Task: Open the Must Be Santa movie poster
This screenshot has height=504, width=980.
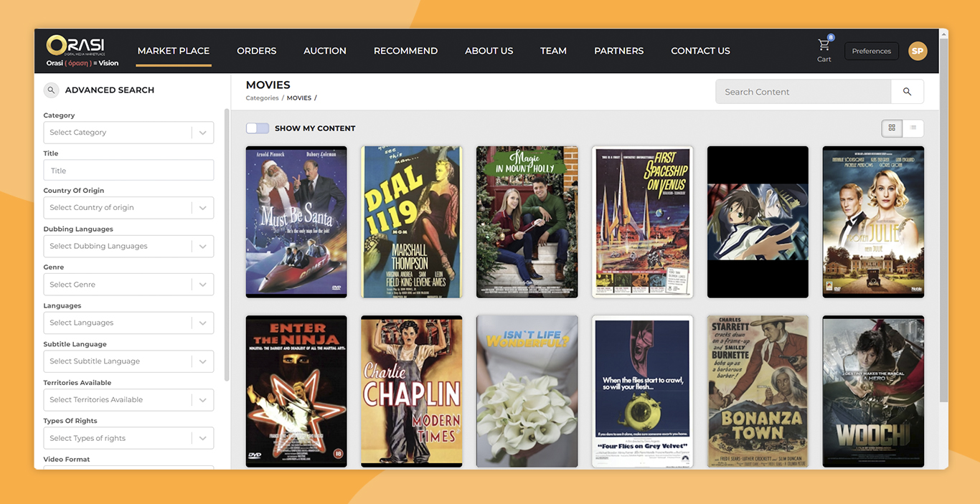Action: (x=296, y=222)
